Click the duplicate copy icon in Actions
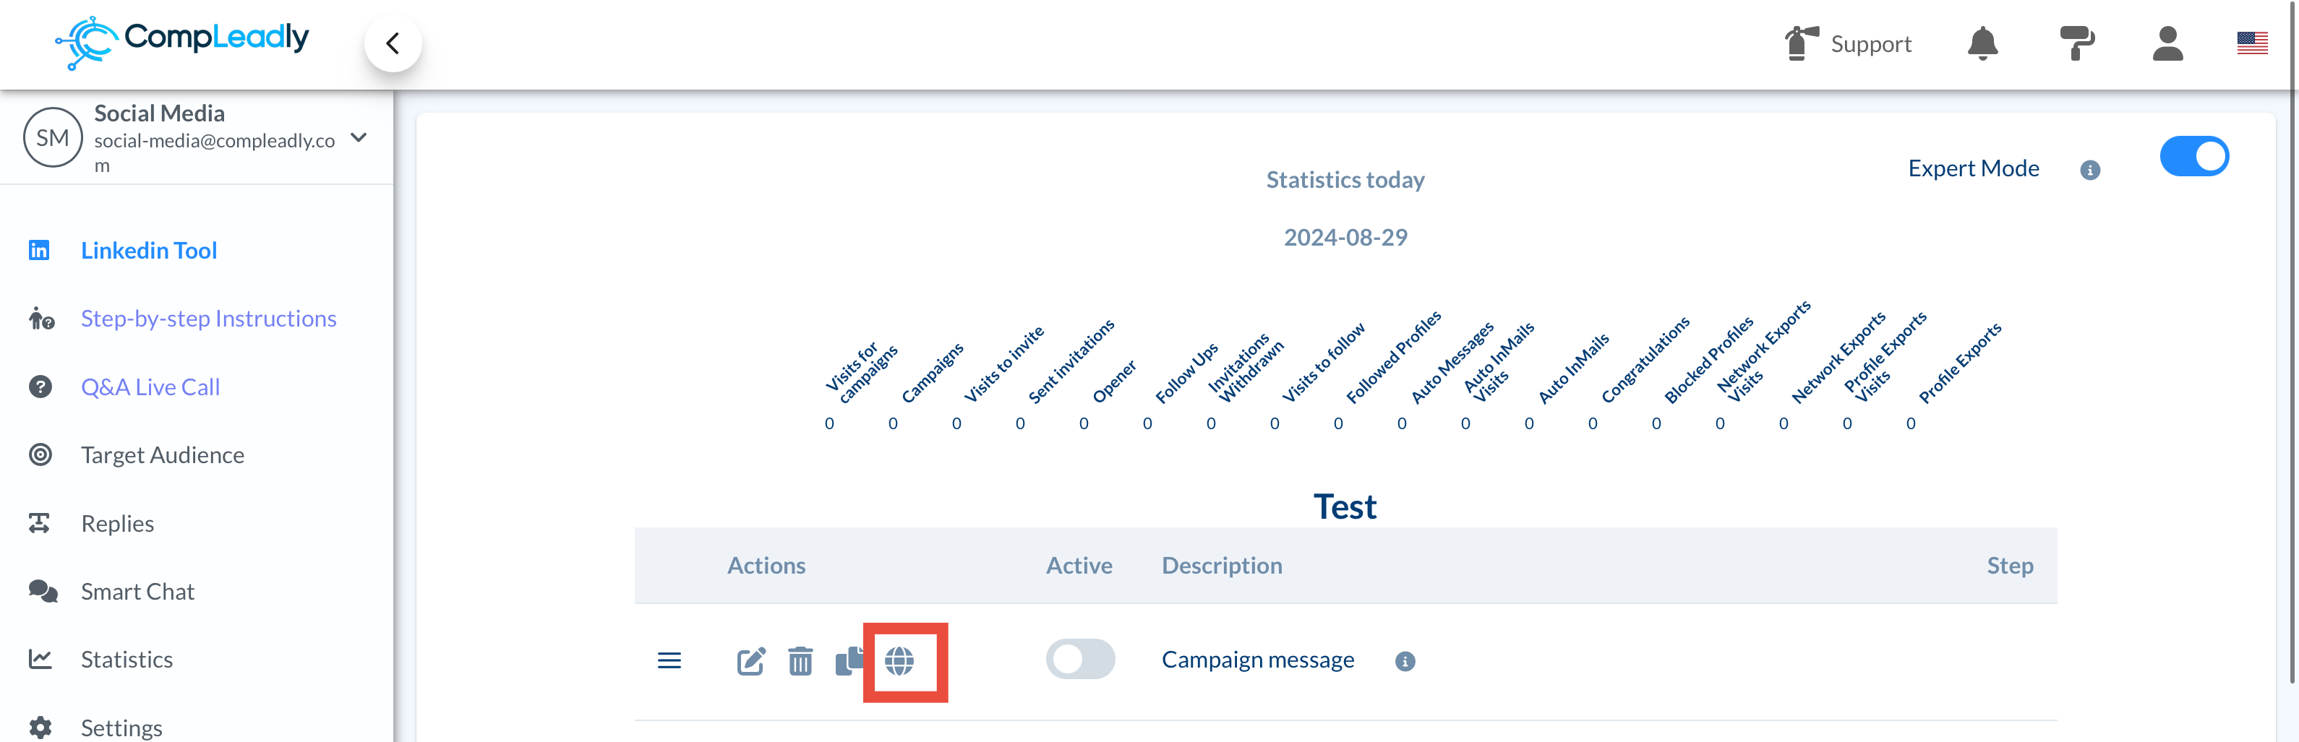Screen dimensions: 2299x742 tap(849, 661)
